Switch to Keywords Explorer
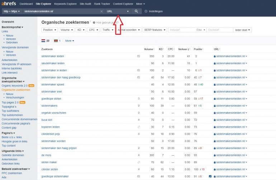This screenshot has height=180, width=276. click(x=65, y=4)
